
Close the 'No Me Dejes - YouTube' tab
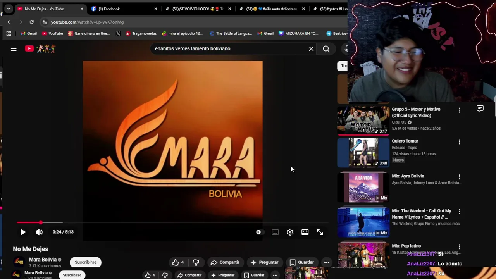[x=82, y=9]
